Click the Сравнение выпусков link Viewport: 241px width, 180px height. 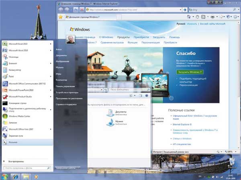tap(112, 42)
